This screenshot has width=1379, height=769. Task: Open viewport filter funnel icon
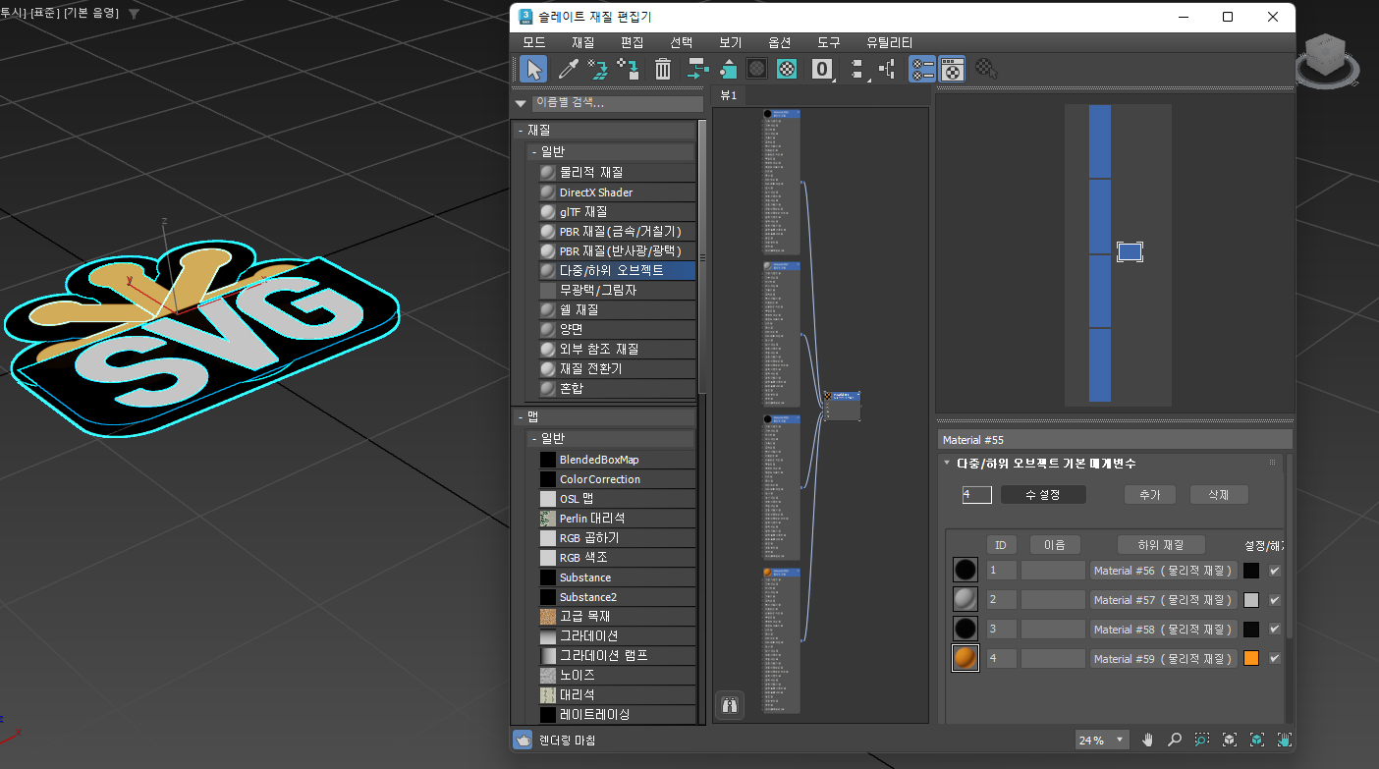click(x=134, y=14)
